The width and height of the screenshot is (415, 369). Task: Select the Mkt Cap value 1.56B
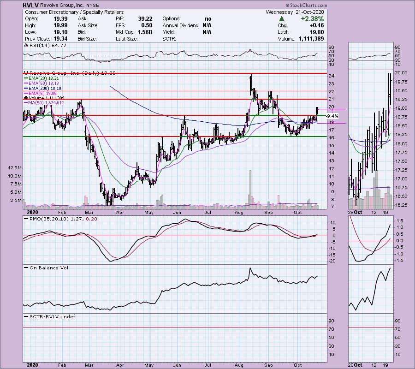click(x=145, y=32)
